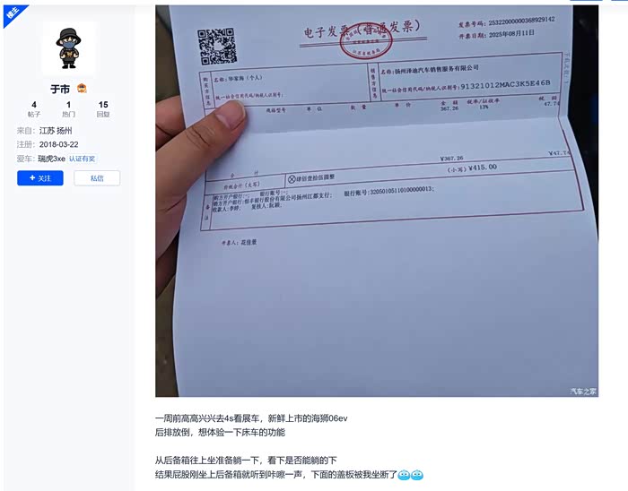View the user's 1 热门 count

(68, 108)
